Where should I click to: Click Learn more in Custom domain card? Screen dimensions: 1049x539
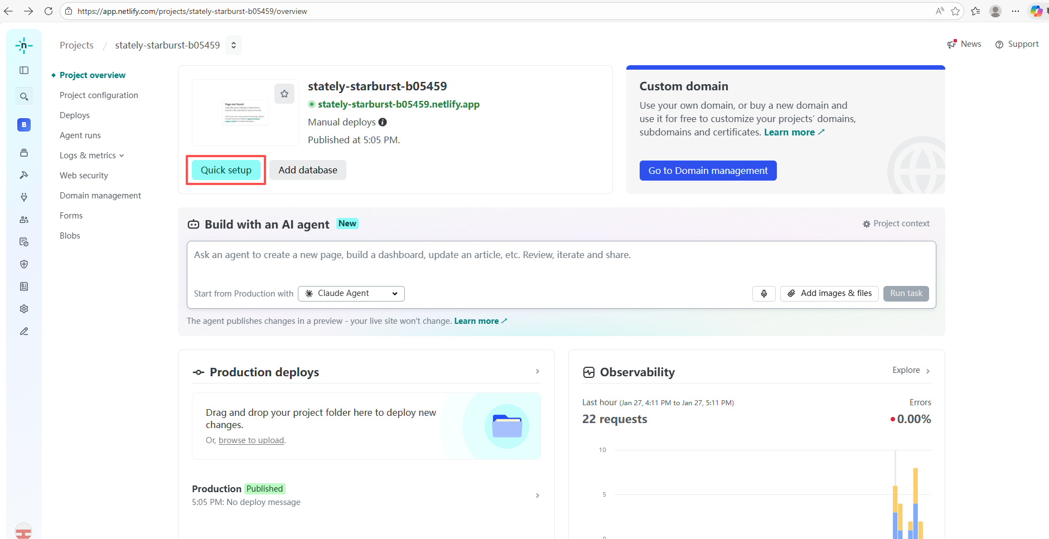point(794,132)
